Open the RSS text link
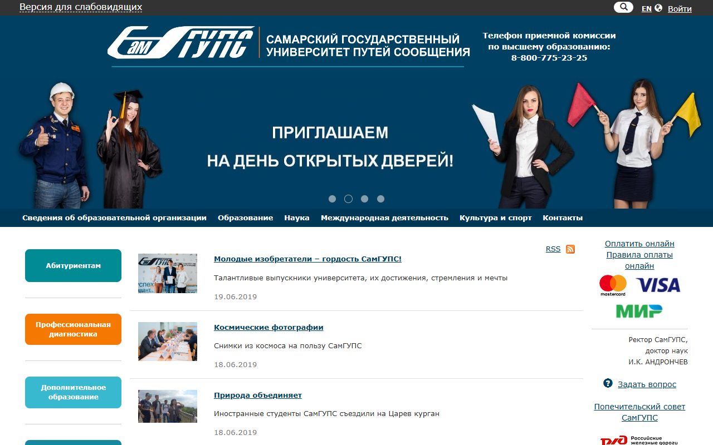The height and width of the screenshot is (445, 713). (x=553, y=249)
